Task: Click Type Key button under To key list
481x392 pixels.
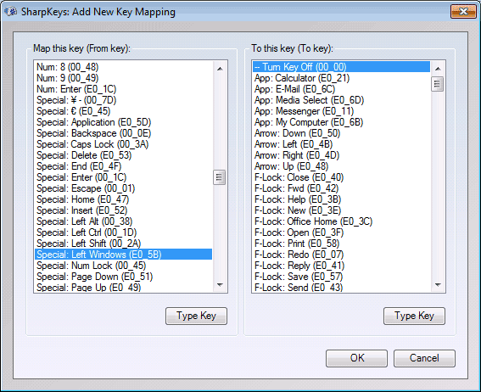Action: (414, 316)
